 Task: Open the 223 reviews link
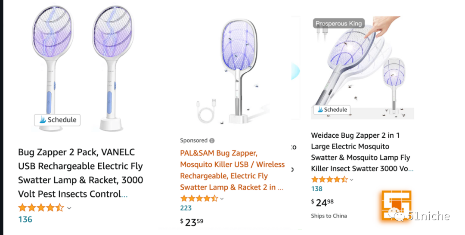186,208
